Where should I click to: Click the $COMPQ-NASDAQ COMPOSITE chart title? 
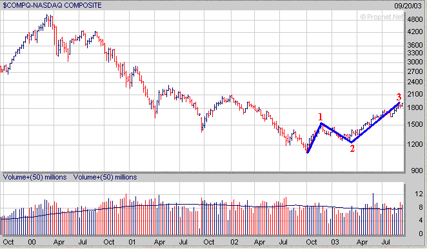pyautogui.click(x=52, y=5)
